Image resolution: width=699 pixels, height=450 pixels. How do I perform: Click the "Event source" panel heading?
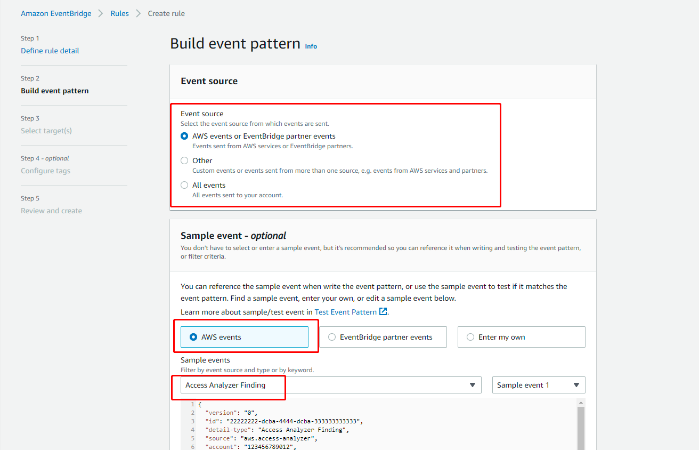[209, 81]
